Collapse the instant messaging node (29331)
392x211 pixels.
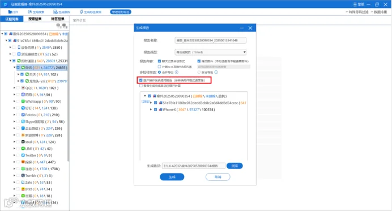tap(10, 61)
